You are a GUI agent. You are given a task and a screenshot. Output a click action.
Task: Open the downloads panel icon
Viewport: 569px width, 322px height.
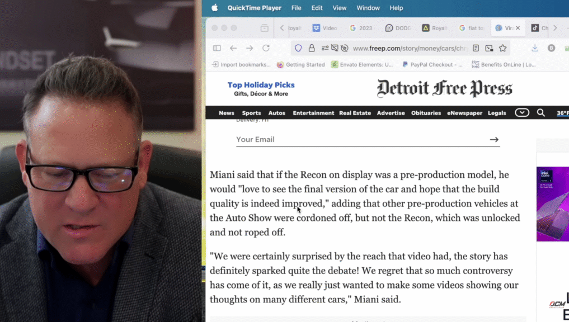[535, 49]
